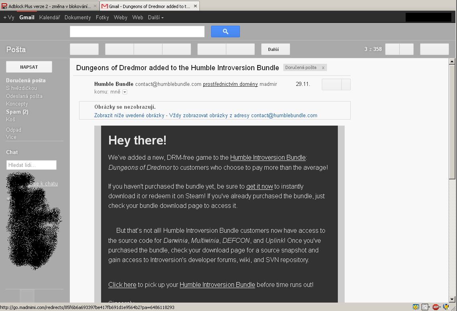457x311 pixels.
Task: Open the Koncepty folder
Action: (17, 104)
